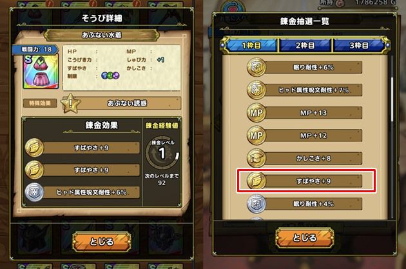The width and height of the screenshot is (406, 269).
Task: Close the 錬金抽選一覧 panel with とじる
Action: [304, 237]
